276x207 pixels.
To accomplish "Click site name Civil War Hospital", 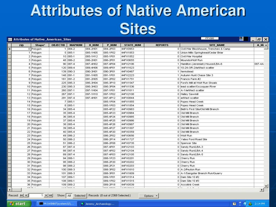I will click(x=191, y=57).
